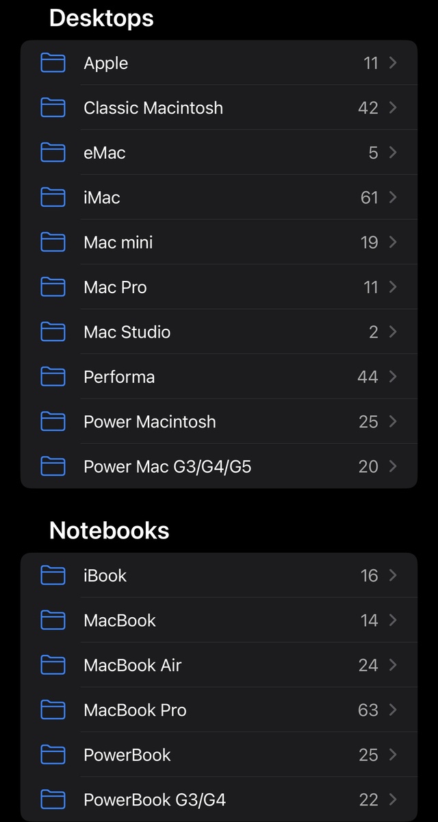Image resolution: width=438 pixels, height=822 pixels.
Task: Tap the Notebooks section header
Action: coord(110,531)
